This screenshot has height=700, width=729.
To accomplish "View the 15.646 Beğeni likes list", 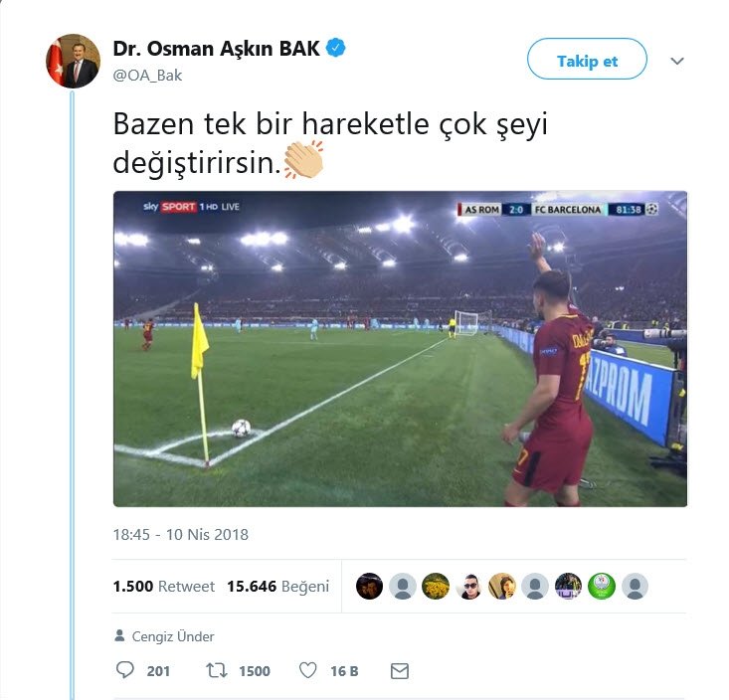I will pos(278,586).
